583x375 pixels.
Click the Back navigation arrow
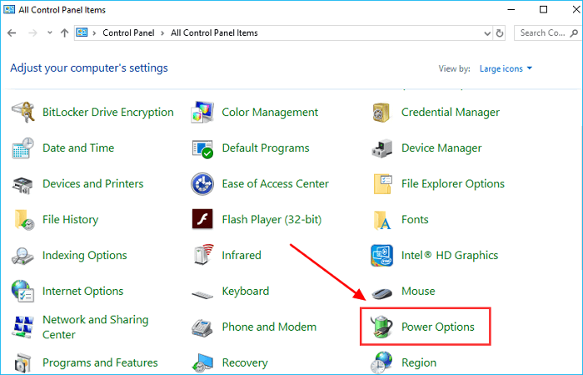(12, 33)
